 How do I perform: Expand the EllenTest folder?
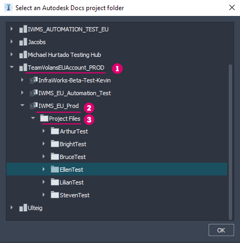(44, 169)
